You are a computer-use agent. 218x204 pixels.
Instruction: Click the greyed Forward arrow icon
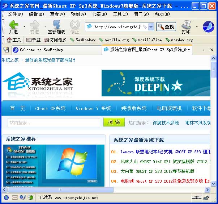pos(35,24)
